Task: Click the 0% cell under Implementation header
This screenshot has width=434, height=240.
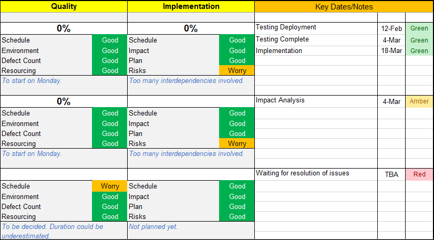Action: click(191, 28)
